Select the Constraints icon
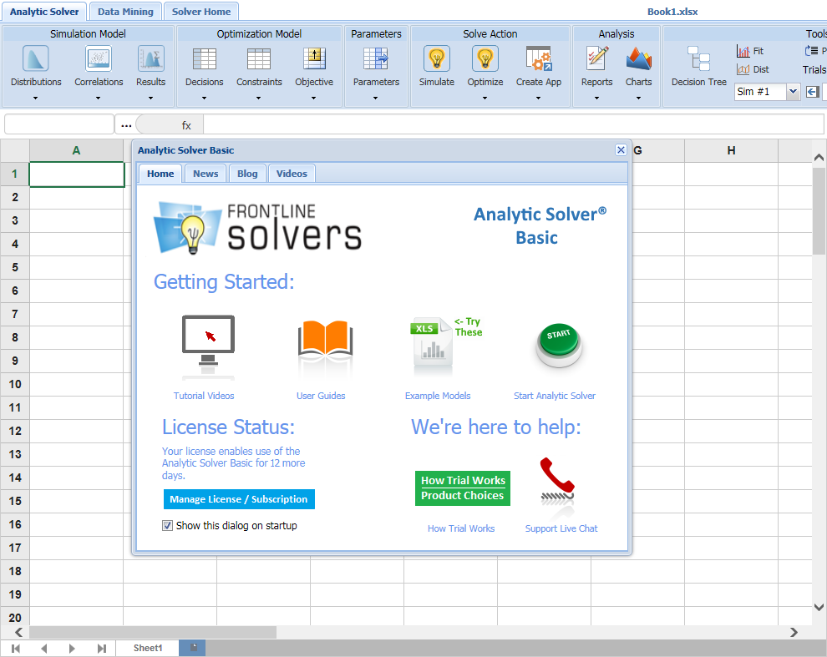The height and width of the screenshot is (657, 827). pos(259,60)
